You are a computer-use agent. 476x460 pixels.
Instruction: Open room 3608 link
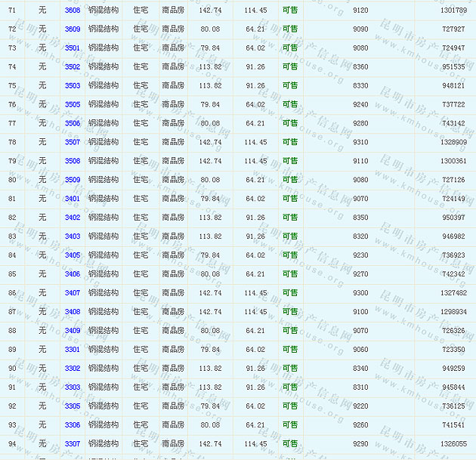click(73, 11)
